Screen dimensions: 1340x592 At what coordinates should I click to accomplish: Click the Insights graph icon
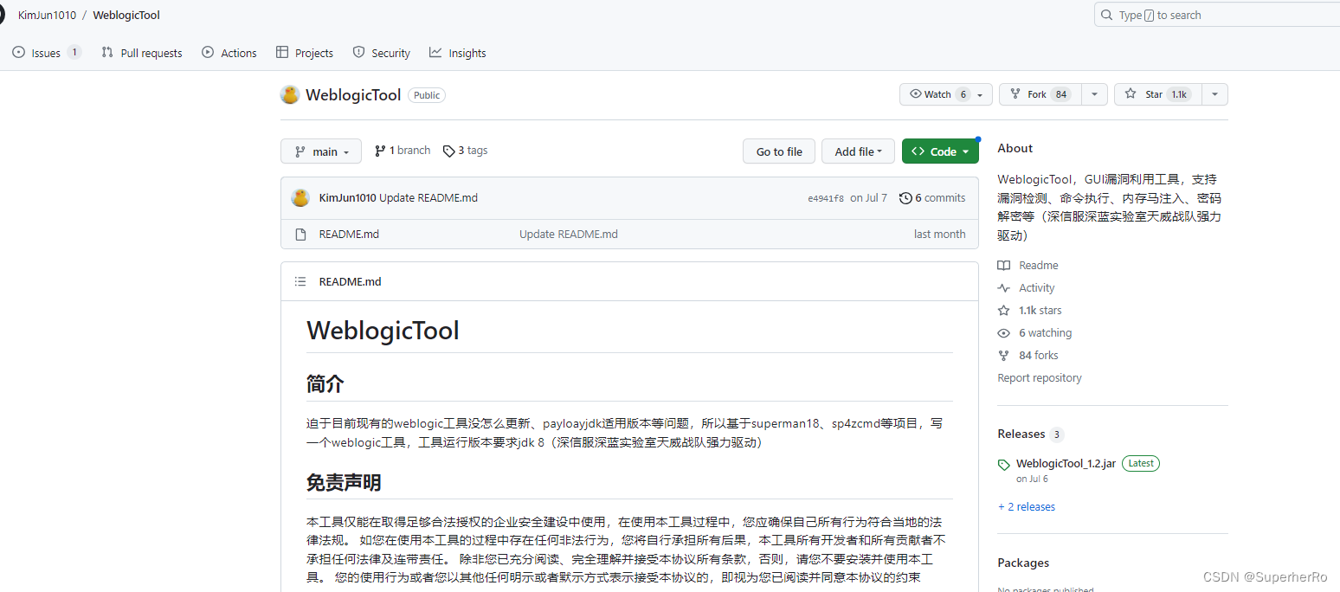(x=437, y=53)
